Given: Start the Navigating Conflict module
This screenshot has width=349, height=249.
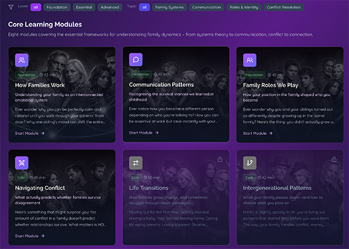Looking at the screenshot, I should pyautogui.click(x=30, y=236).
